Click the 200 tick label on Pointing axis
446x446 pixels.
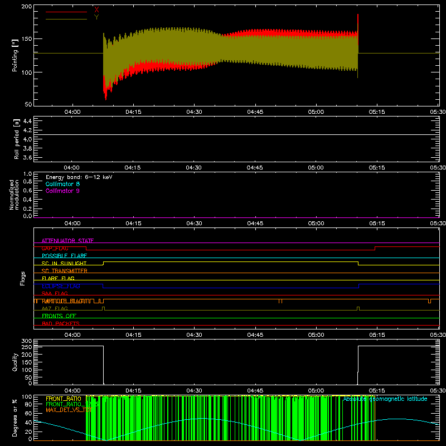coord(27,6)
